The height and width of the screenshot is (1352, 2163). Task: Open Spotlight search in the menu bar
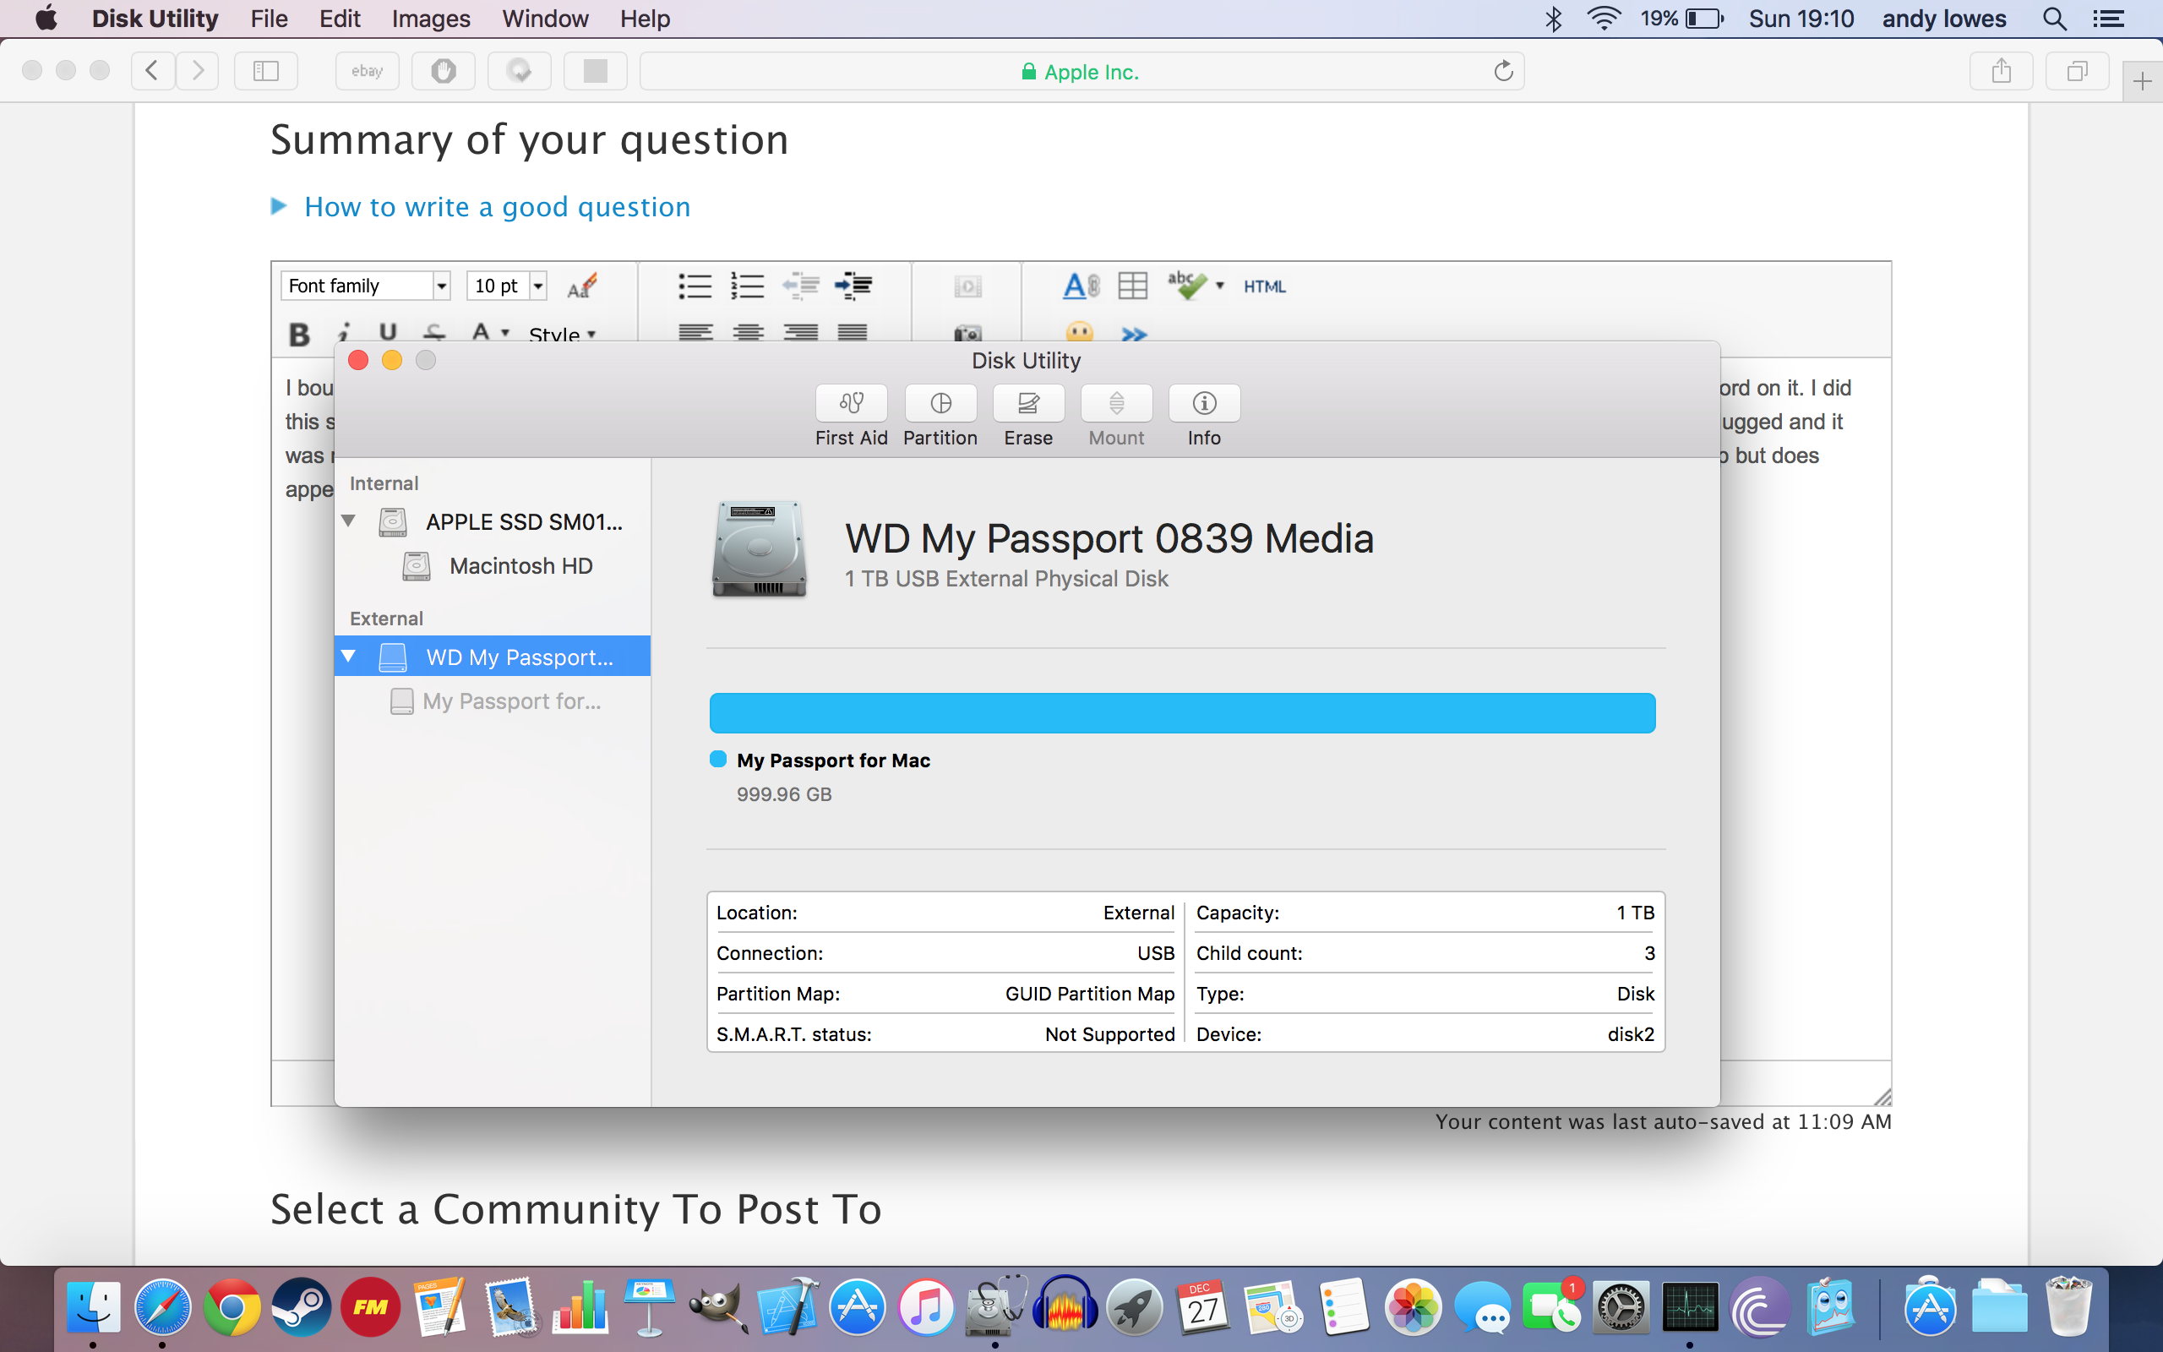tap(2055, 19)
